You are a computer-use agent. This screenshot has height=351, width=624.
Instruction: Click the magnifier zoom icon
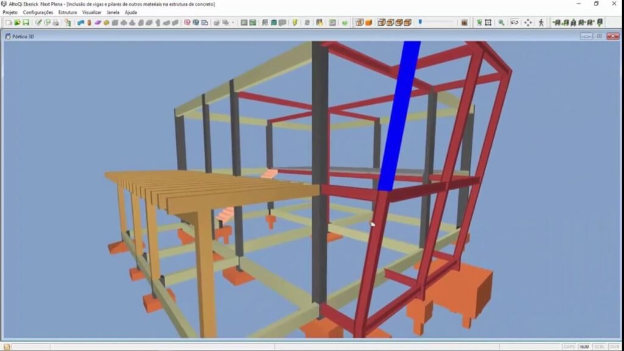[x=502, y=23]
